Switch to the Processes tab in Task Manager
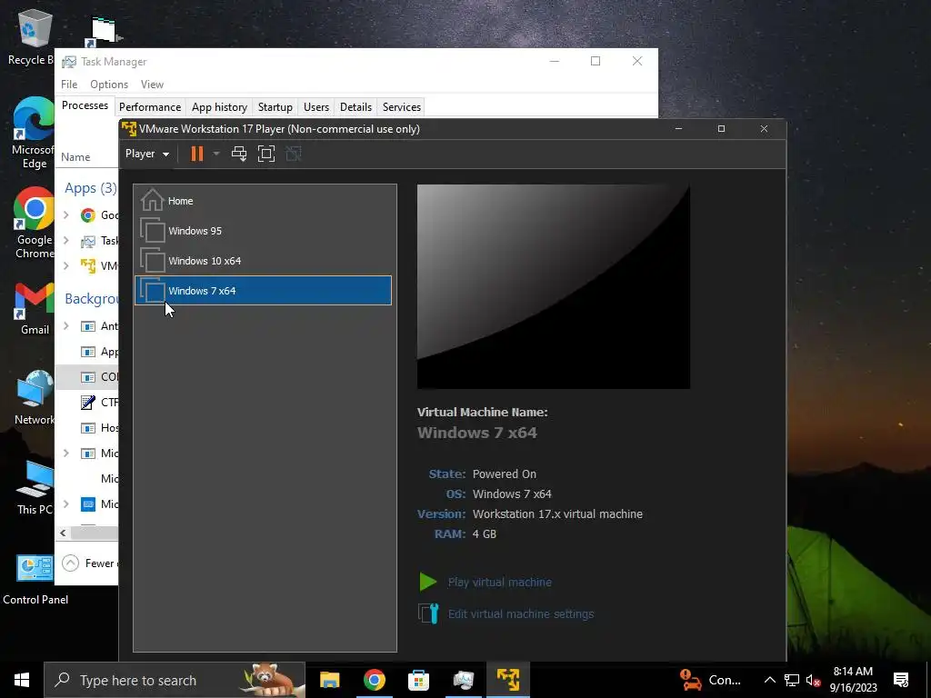The height and width of the screenshot is (698, 931). [85, 105]
